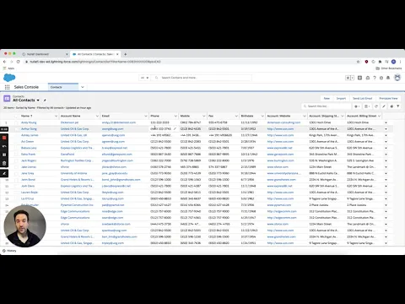
Task: Select the checkbox for Jack Rogers row
Action: click(x=16, y=160)
